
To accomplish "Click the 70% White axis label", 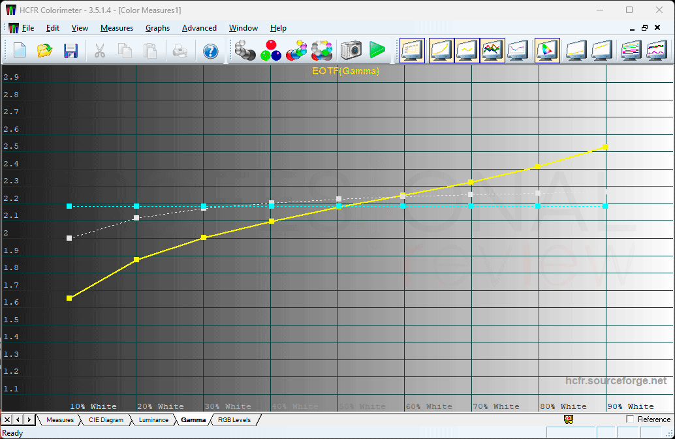I will [496, 406].
